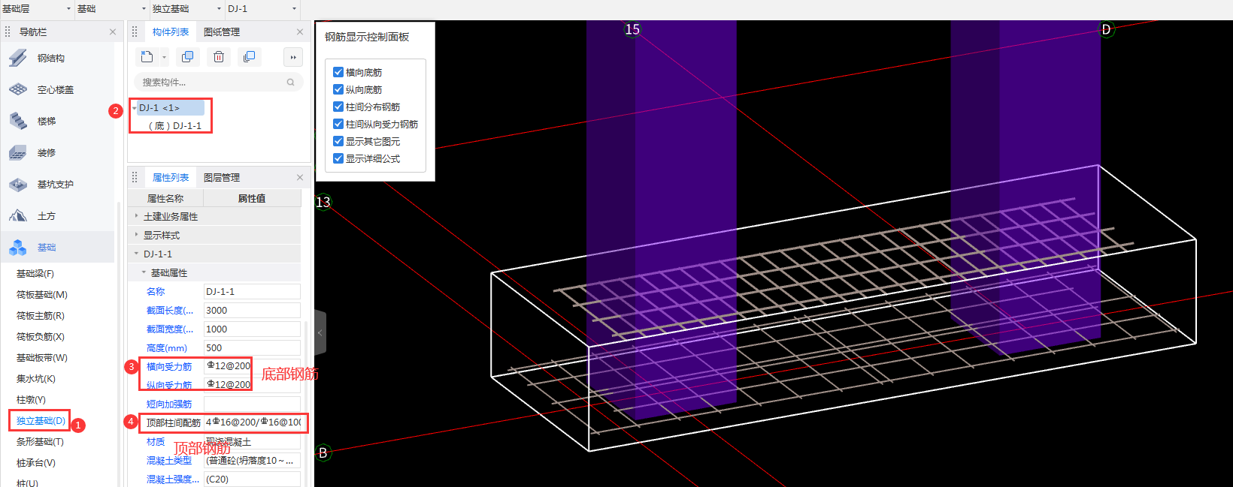Image resolution: width=1233 pixels, height=487 pixels.
Task: Collapse the DJ-1 <1> tree node
Action: pos(135,108)
